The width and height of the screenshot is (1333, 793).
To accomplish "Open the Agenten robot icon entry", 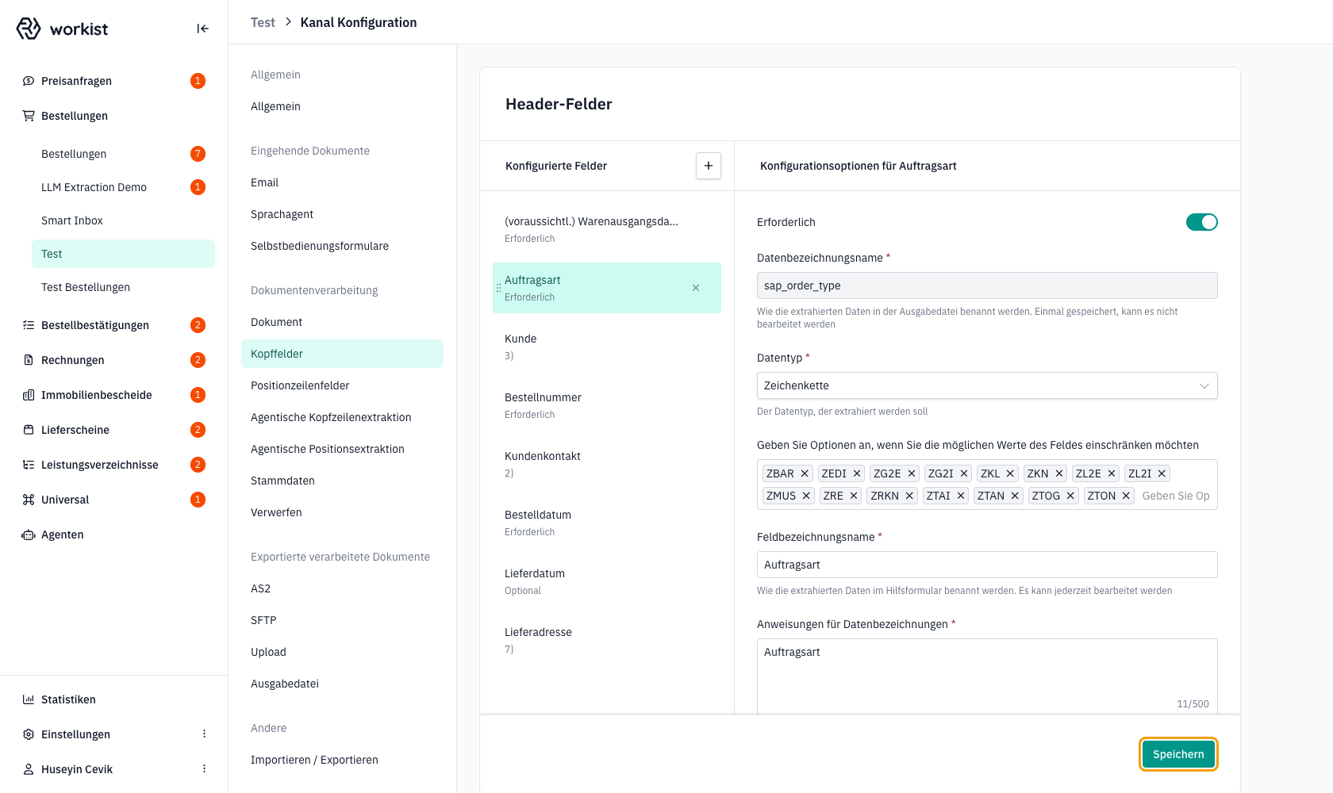I will point(29,534).
